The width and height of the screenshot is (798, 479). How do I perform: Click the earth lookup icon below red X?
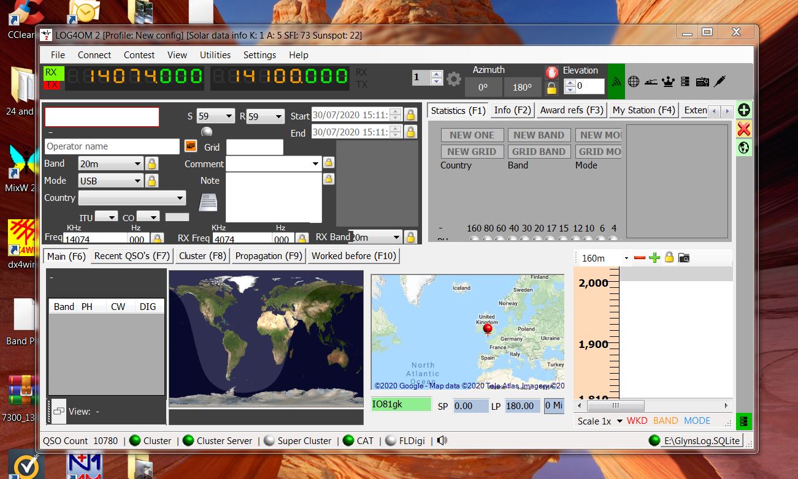[744, 148]
